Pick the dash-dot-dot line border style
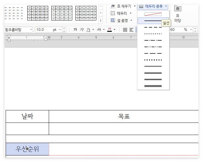The width and height of the screenshot is (203, 162). click(153, 47)
